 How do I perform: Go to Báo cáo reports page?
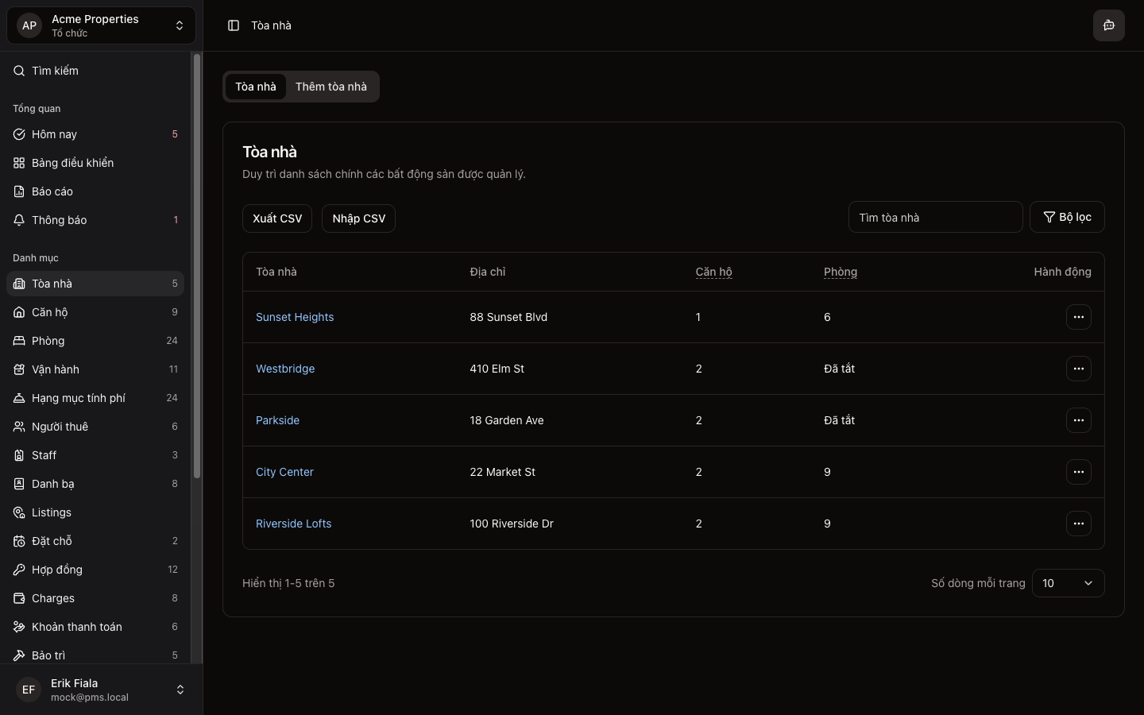pos(52,191)
